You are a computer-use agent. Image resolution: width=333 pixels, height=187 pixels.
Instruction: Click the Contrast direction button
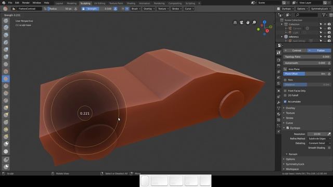(x=295, y=50)
